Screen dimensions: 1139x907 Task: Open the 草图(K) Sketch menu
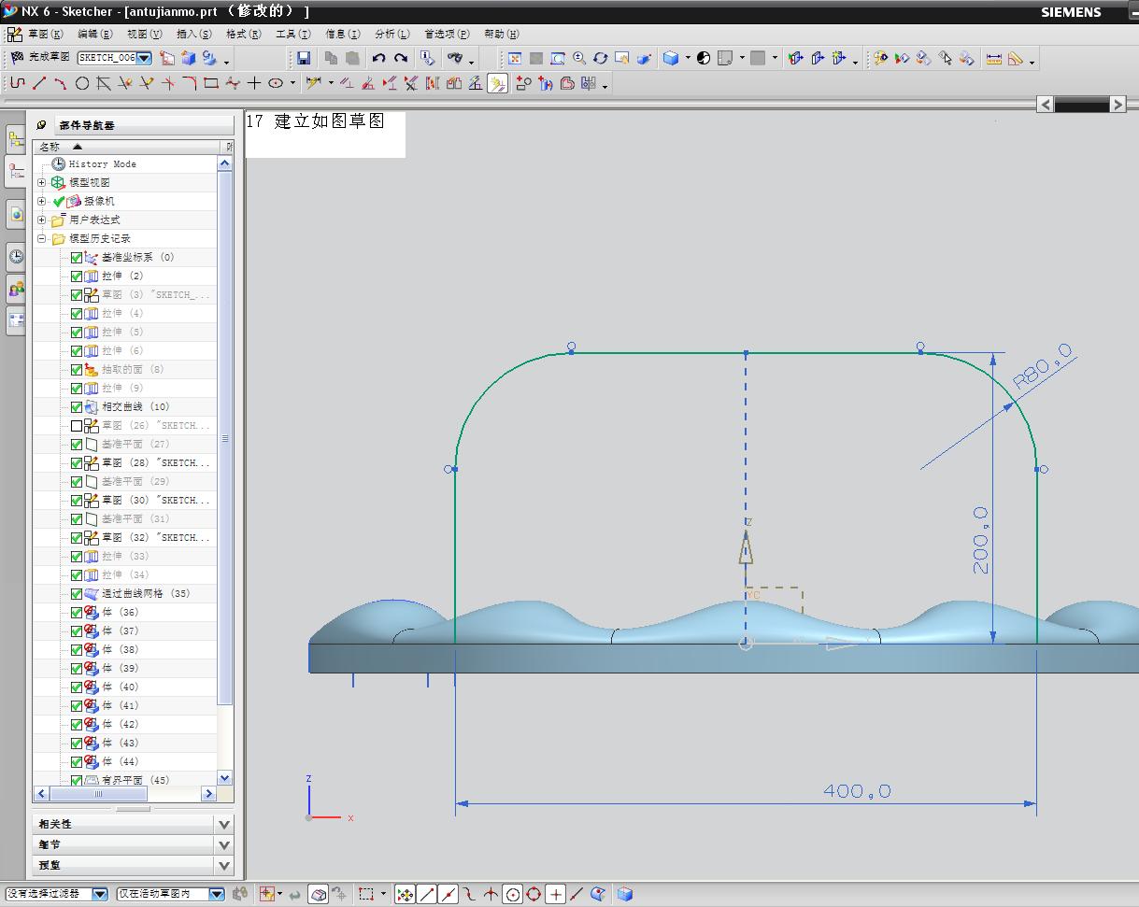45,34
